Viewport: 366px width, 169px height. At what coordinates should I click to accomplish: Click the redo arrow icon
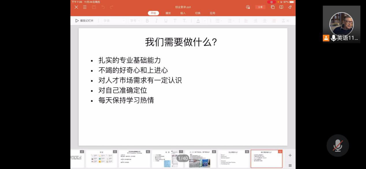pos(112,7)
